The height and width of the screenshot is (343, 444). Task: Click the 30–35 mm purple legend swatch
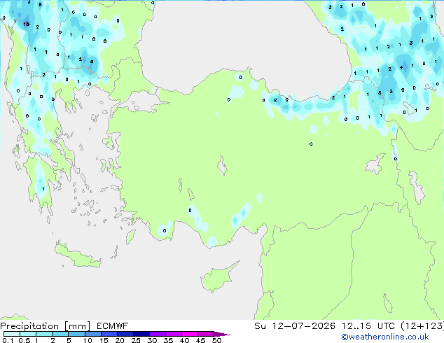point(158,334)
